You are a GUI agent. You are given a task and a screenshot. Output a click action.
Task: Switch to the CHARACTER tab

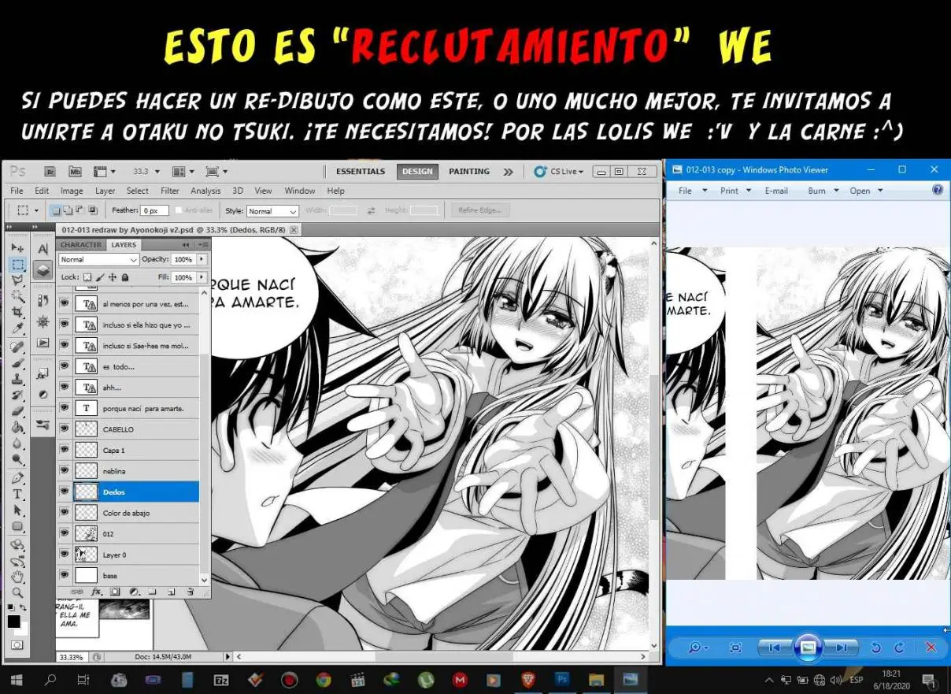pyautogui.click(x=81, y=245)
